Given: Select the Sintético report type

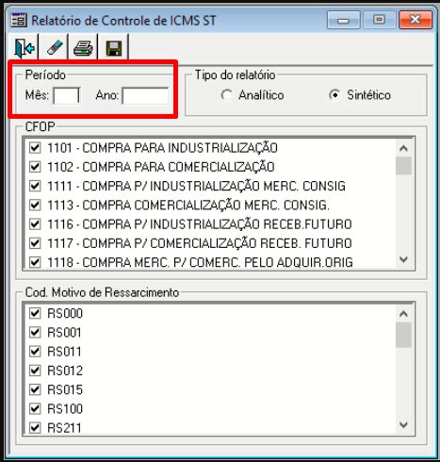Looking at the screenshot, I should 360,95.
